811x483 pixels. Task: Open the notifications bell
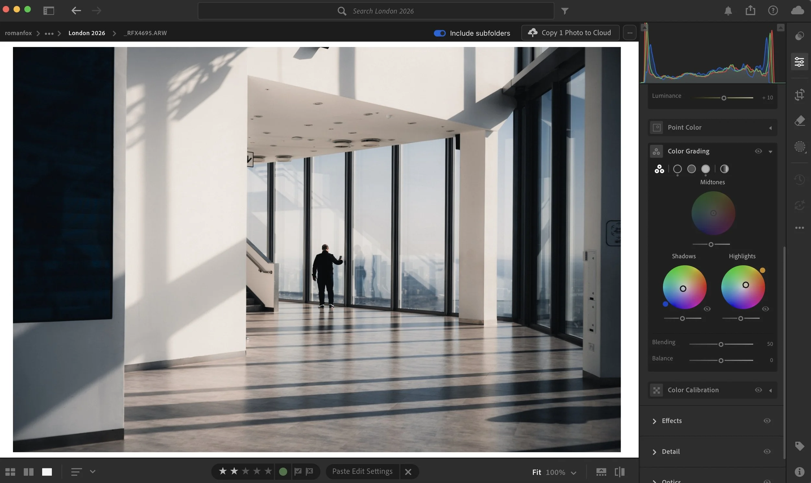pos(728,11)
